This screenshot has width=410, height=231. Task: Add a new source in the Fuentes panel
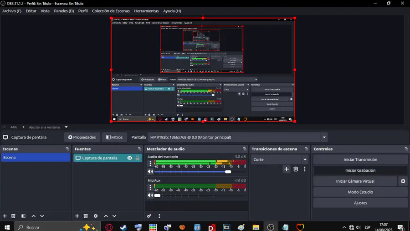point(77,216)
